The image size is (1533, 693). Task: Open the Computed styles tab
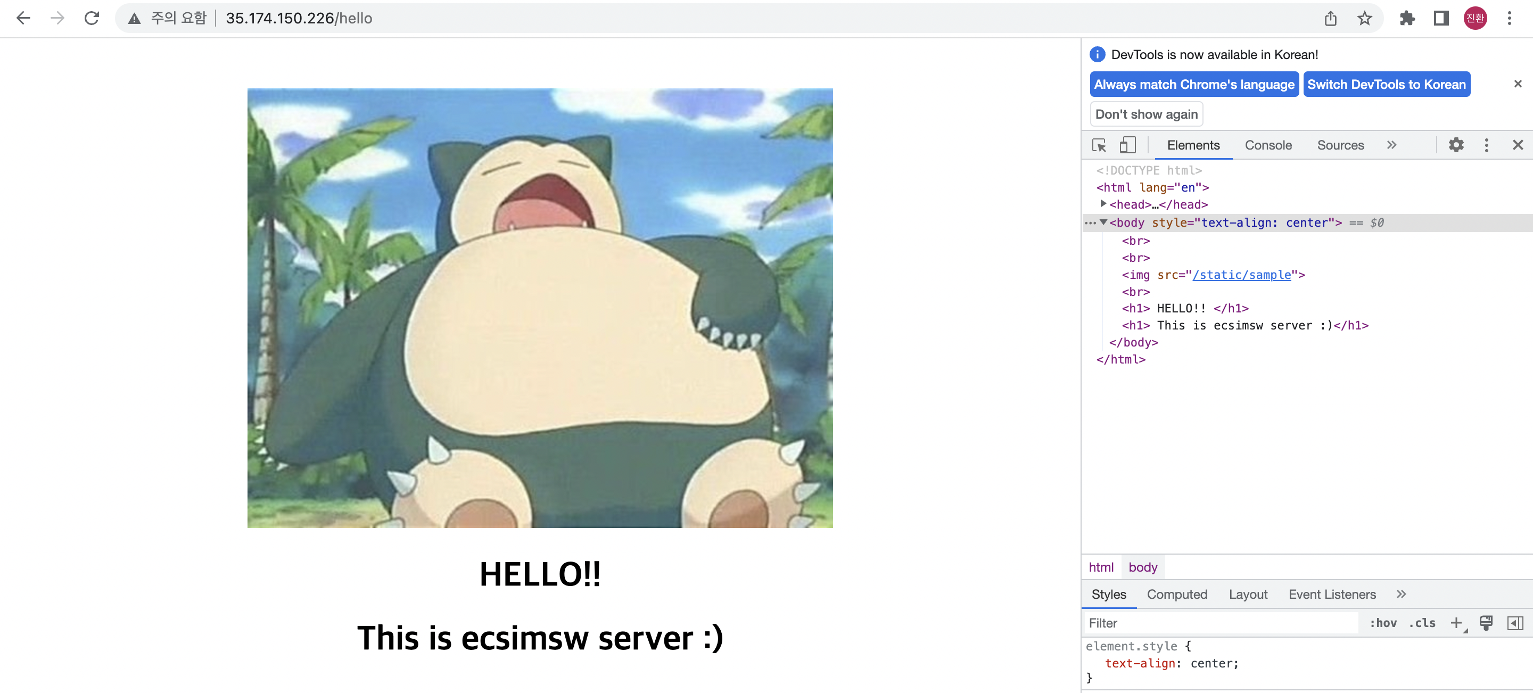tap(1176, 594)
